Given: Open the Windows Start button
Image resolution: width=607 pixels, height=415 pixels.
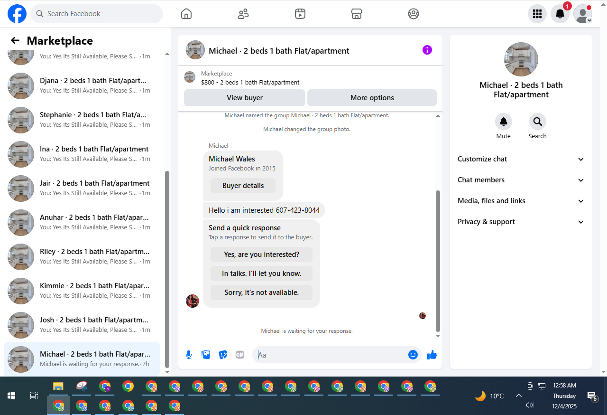Looking at the screenshot, I should click(11, 396).
